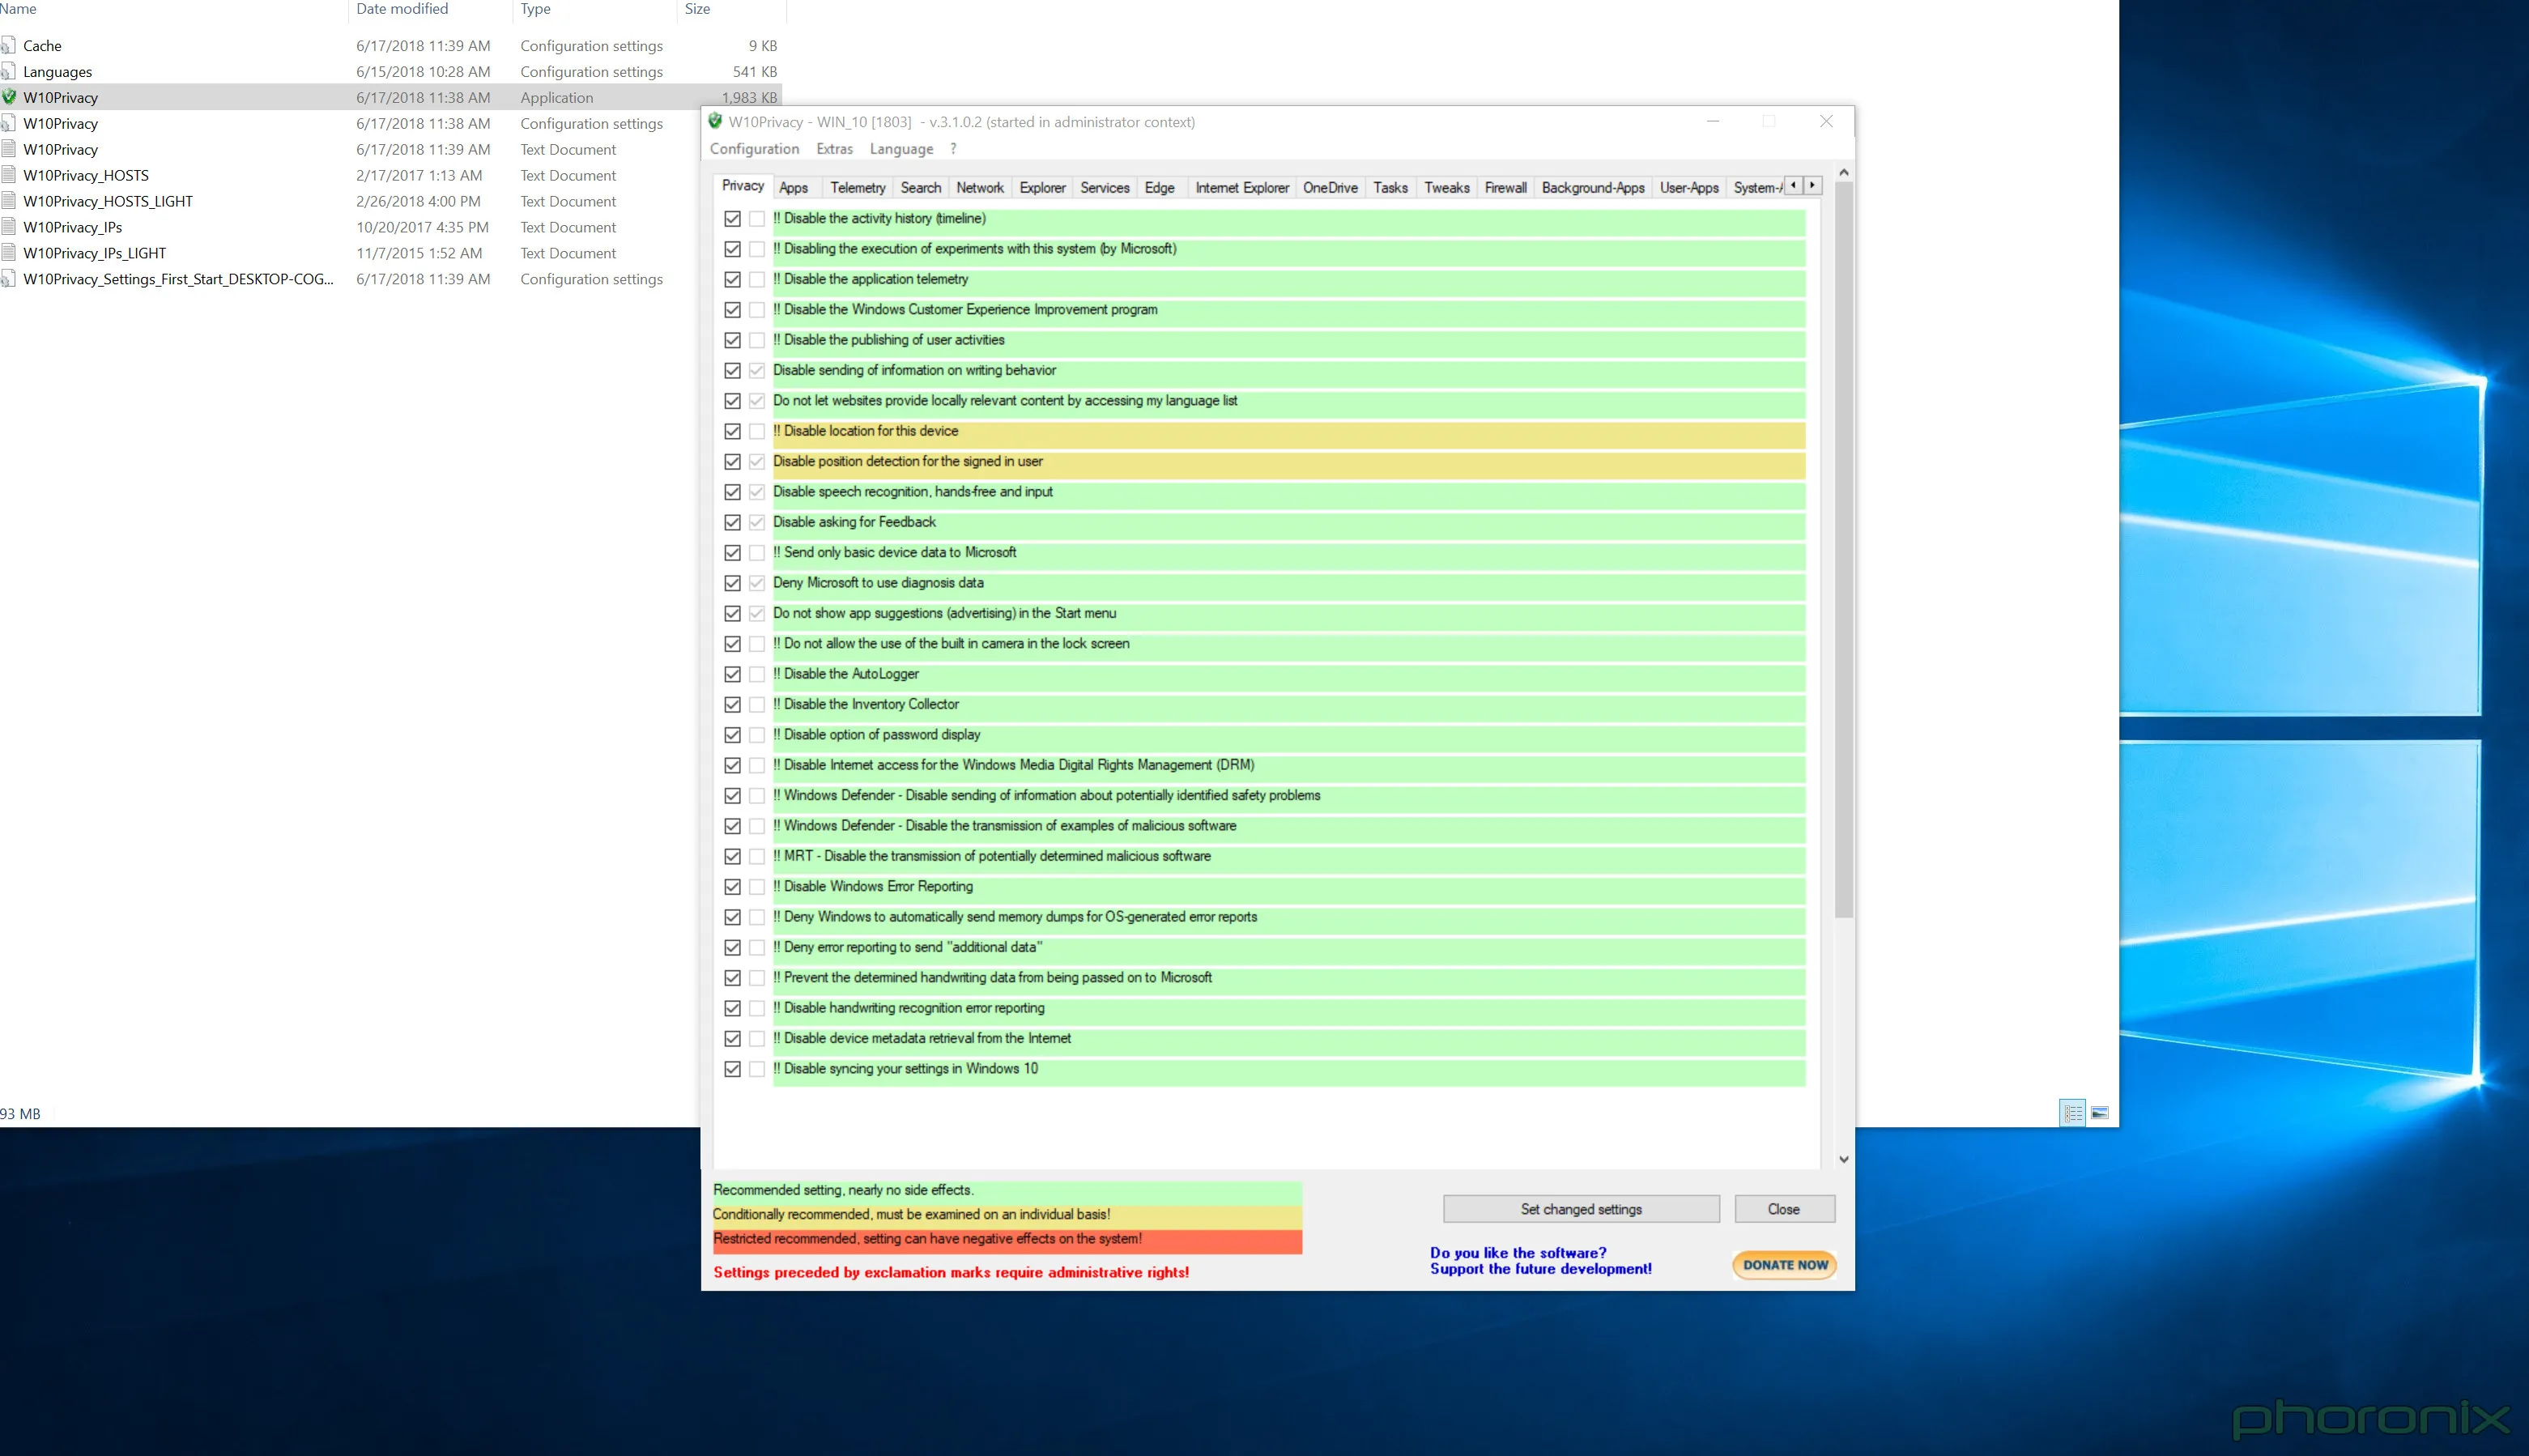
Task: Open the Network tab
Action: [979, 188]
